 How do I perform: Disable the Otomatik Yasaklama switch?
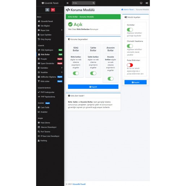click(x=130, y=46)
